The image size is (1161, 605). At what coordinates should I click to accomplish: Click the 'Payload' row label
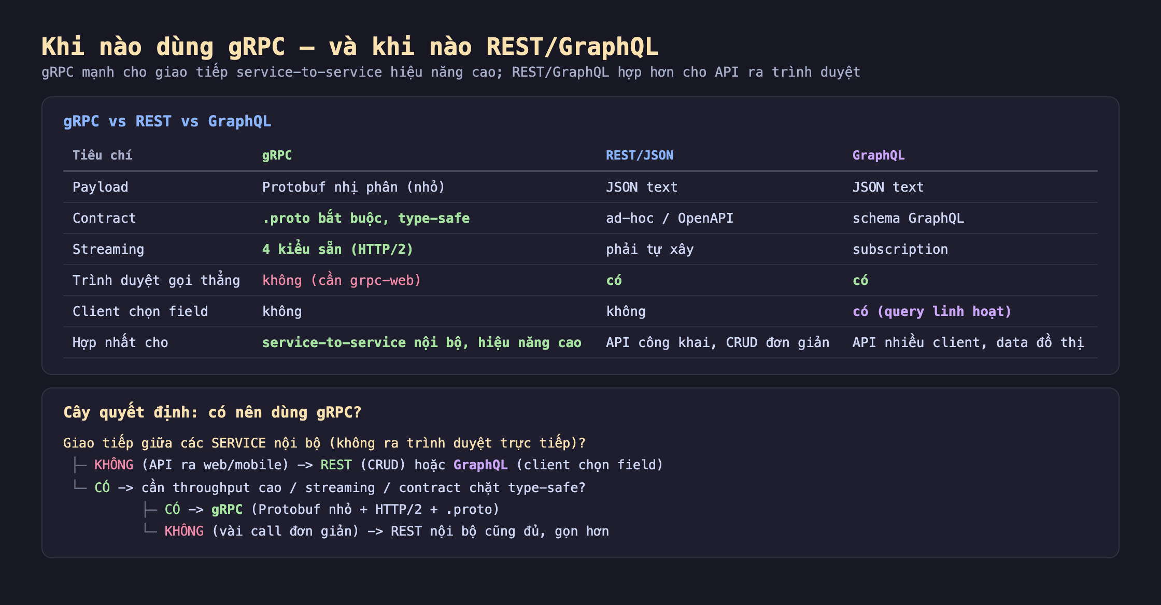coord(100,187)
